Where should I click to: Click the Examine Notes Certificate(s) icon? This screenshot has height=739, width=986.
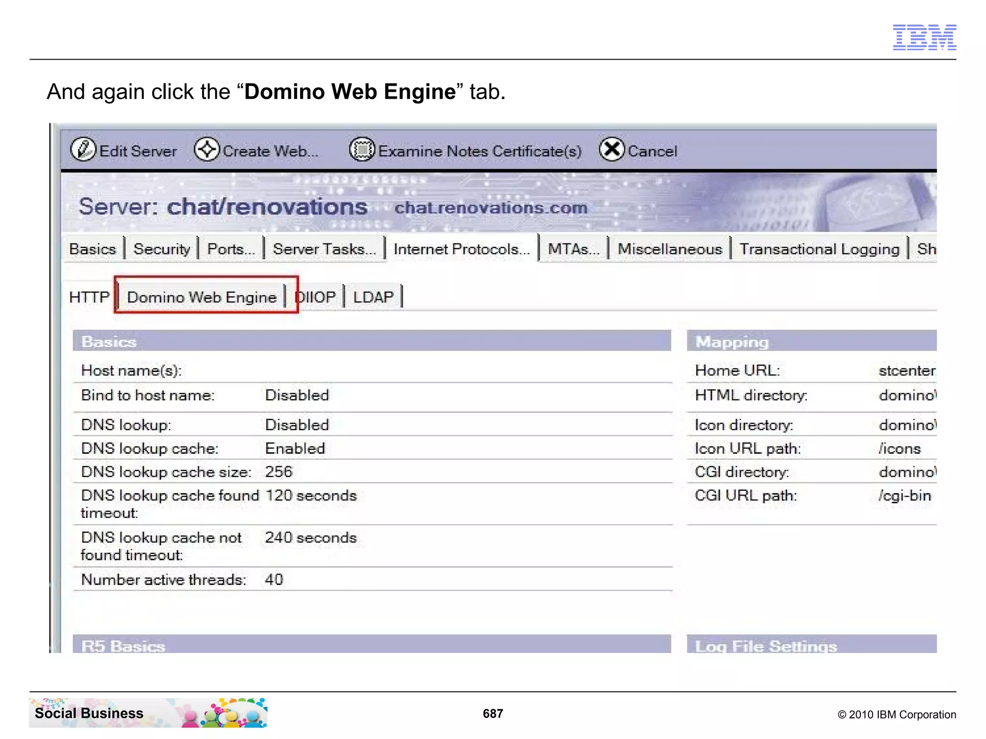pos(362,150)
